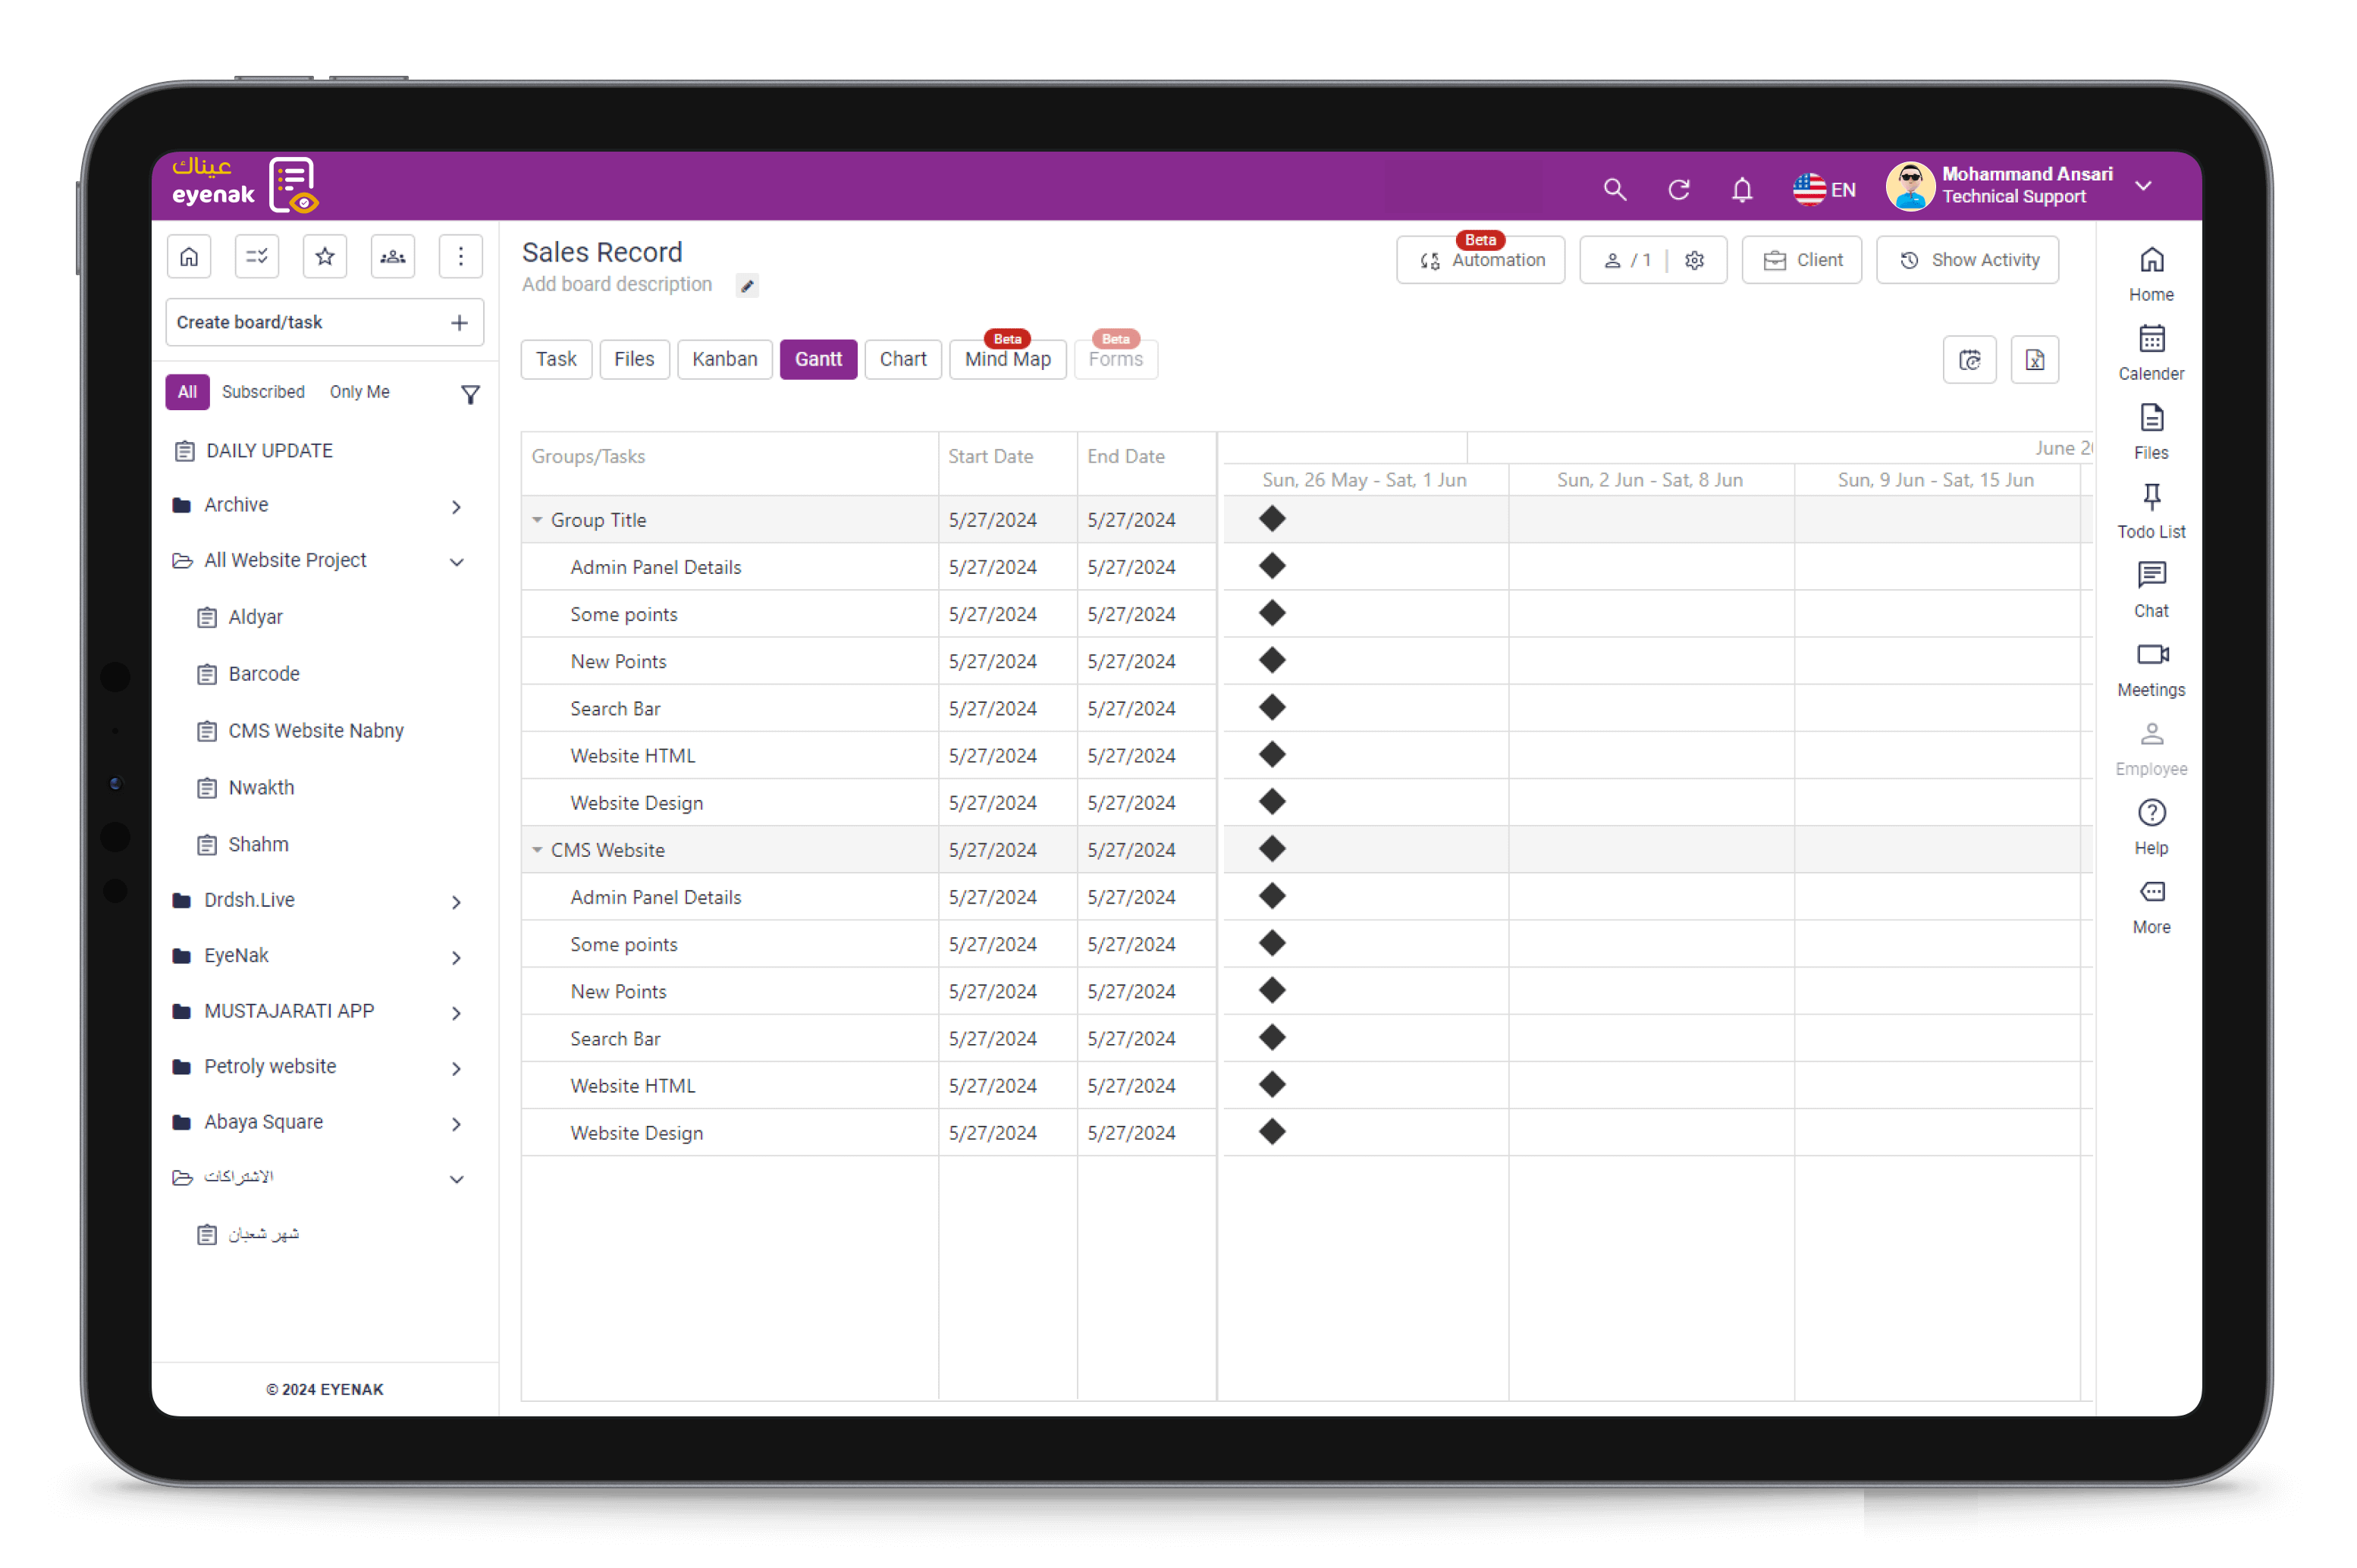Expand the Archive folder
This screenshot has width=2357, height=1568.
pyautogui.click(x=456, y=506)
